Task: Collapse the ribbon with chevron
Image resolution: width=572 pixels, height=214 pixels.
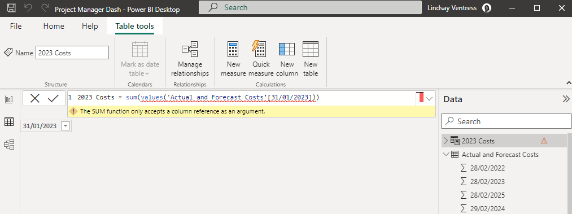Action: tap(568, 82)
